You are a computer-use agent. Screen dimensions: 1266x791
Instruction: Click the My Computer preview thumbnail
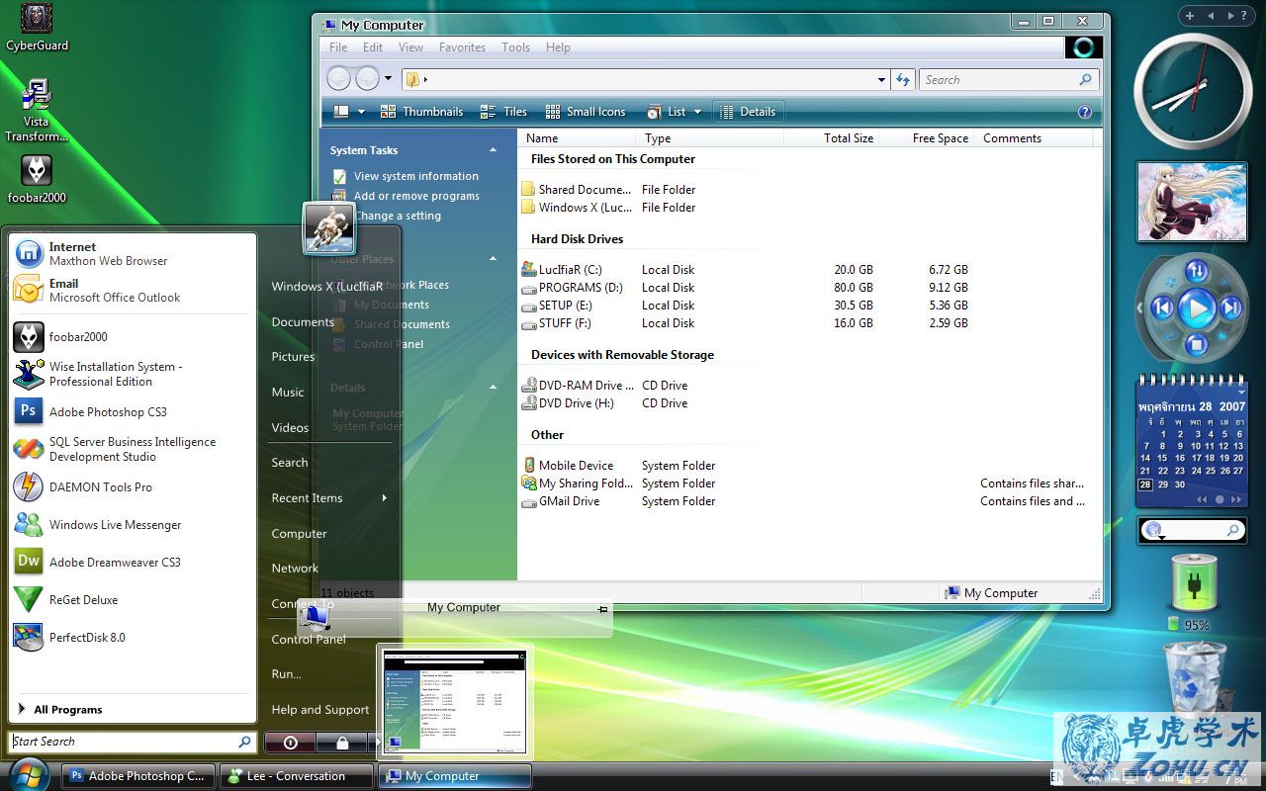click(454, 702)
